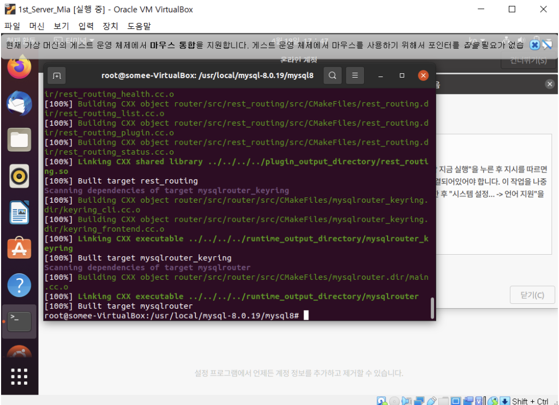Click the "Built target rest_routing" line
This screenshot has height=405, width=559.
[x=121, y=181]
